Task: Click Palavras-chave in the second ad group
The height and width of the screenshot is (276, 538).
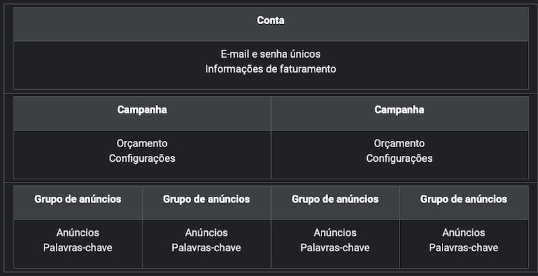Action: 206,248
